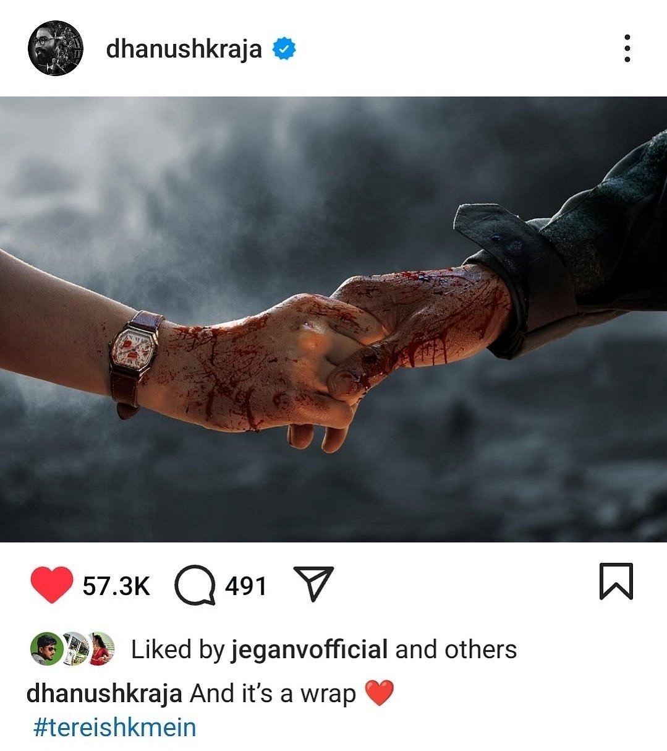Tap the red heart emoji in caption
This screenshot has height=751, width=667.
tap(379, 693)
